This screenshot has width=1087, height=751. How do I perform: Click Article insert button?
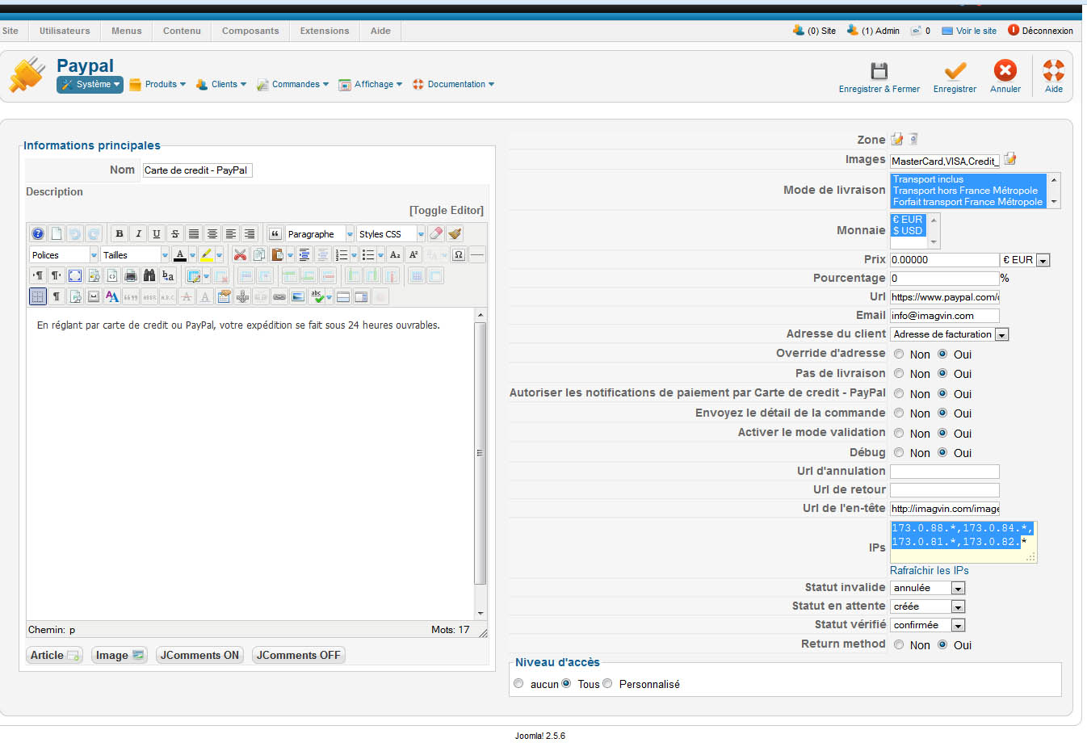[x=55, y=655]
